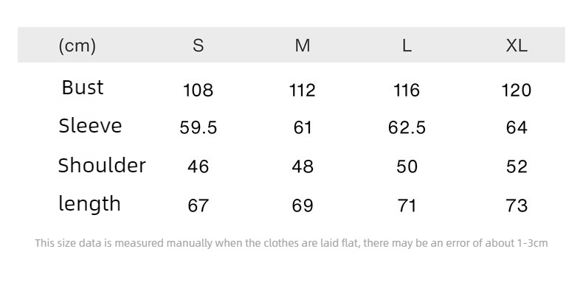The width and height of the screenshot is (583, 285).
Task: Click the Bust row label
Action: 83,88
